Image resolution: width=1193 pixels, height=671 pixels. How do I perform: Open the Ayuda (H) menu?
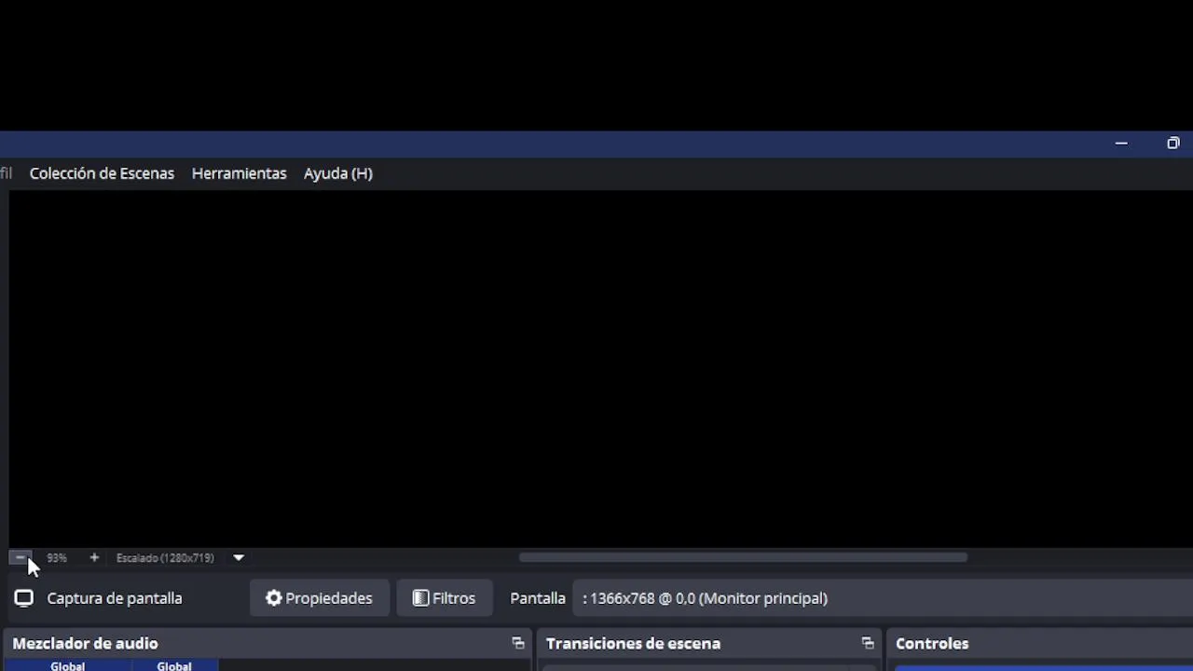[337, 173]
